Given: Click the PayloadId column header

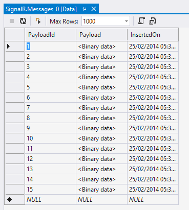Looking at the screenshot, I should pos(51,35).
